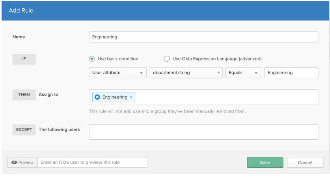330x178 pixels.
Task: Click the IF condition badge
Action: [24, 59]
